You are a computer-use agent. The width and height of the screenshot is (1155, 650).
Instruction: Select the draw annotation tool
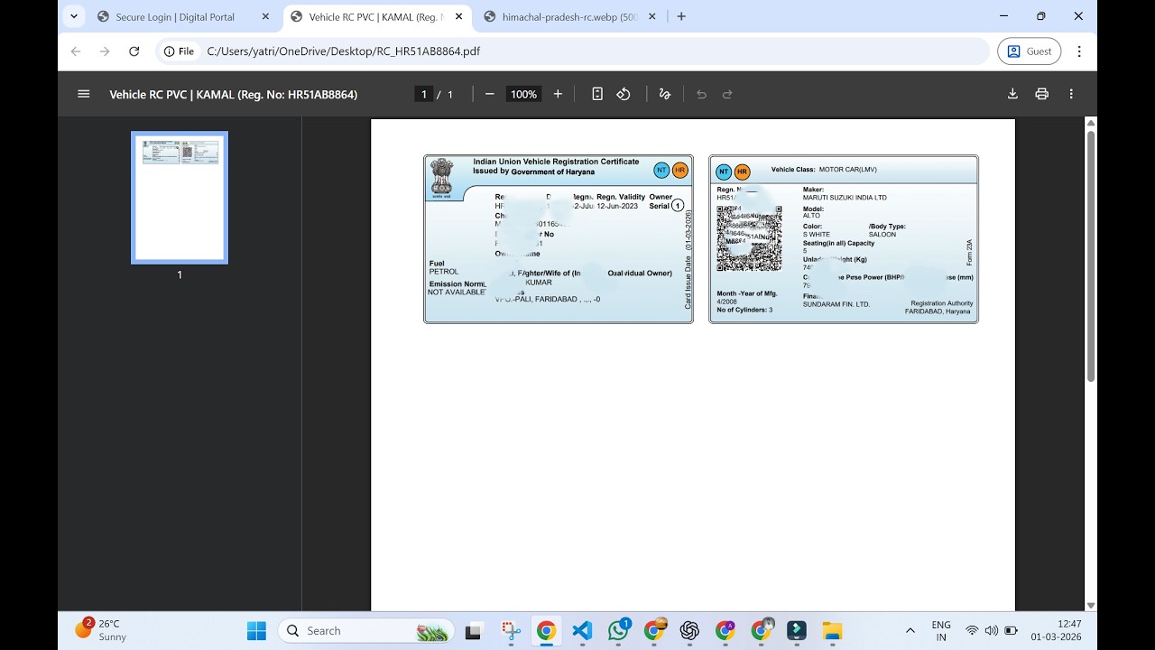point(665,94)
